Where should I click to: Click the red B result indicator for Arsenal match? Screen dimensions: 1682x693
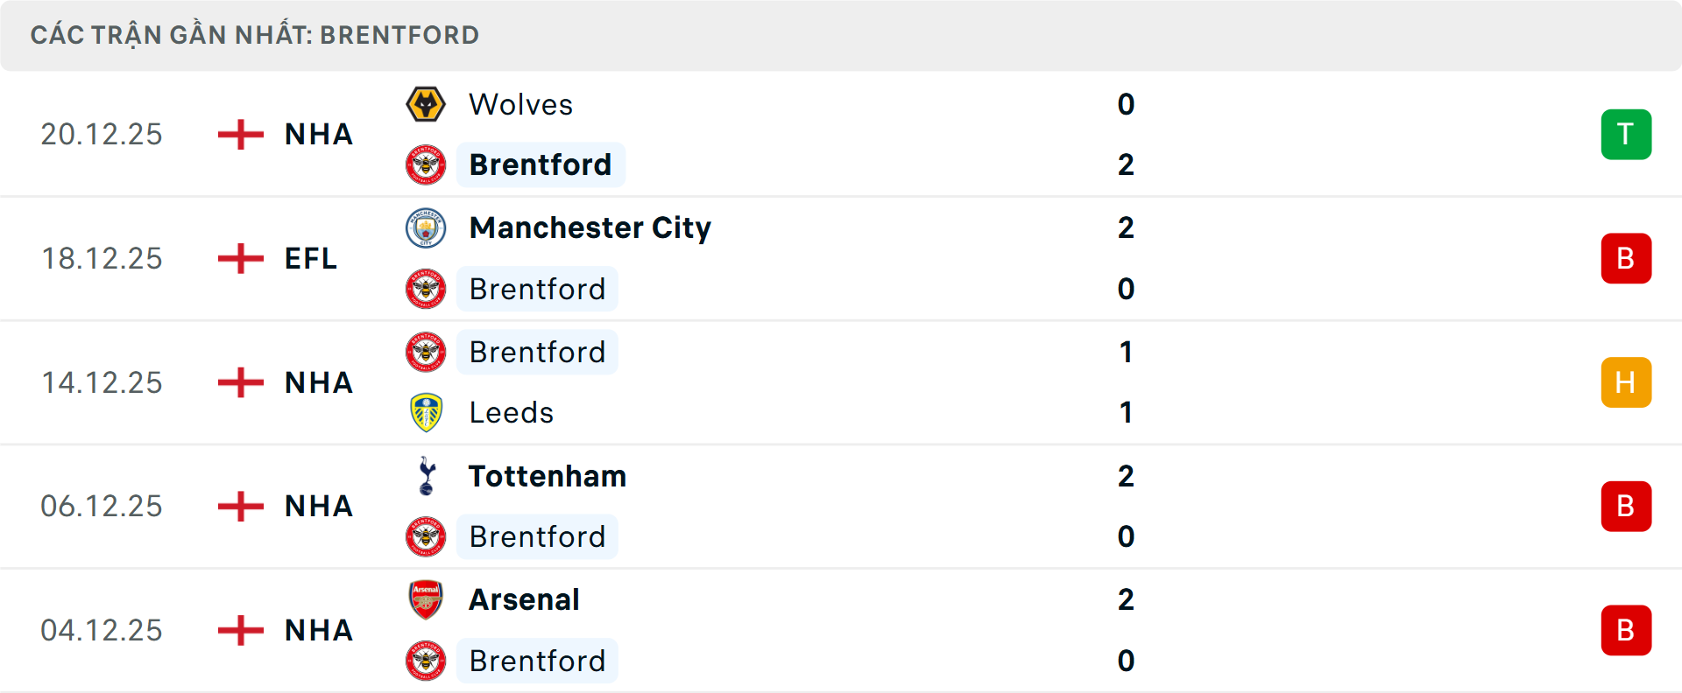coord(1626,631)
